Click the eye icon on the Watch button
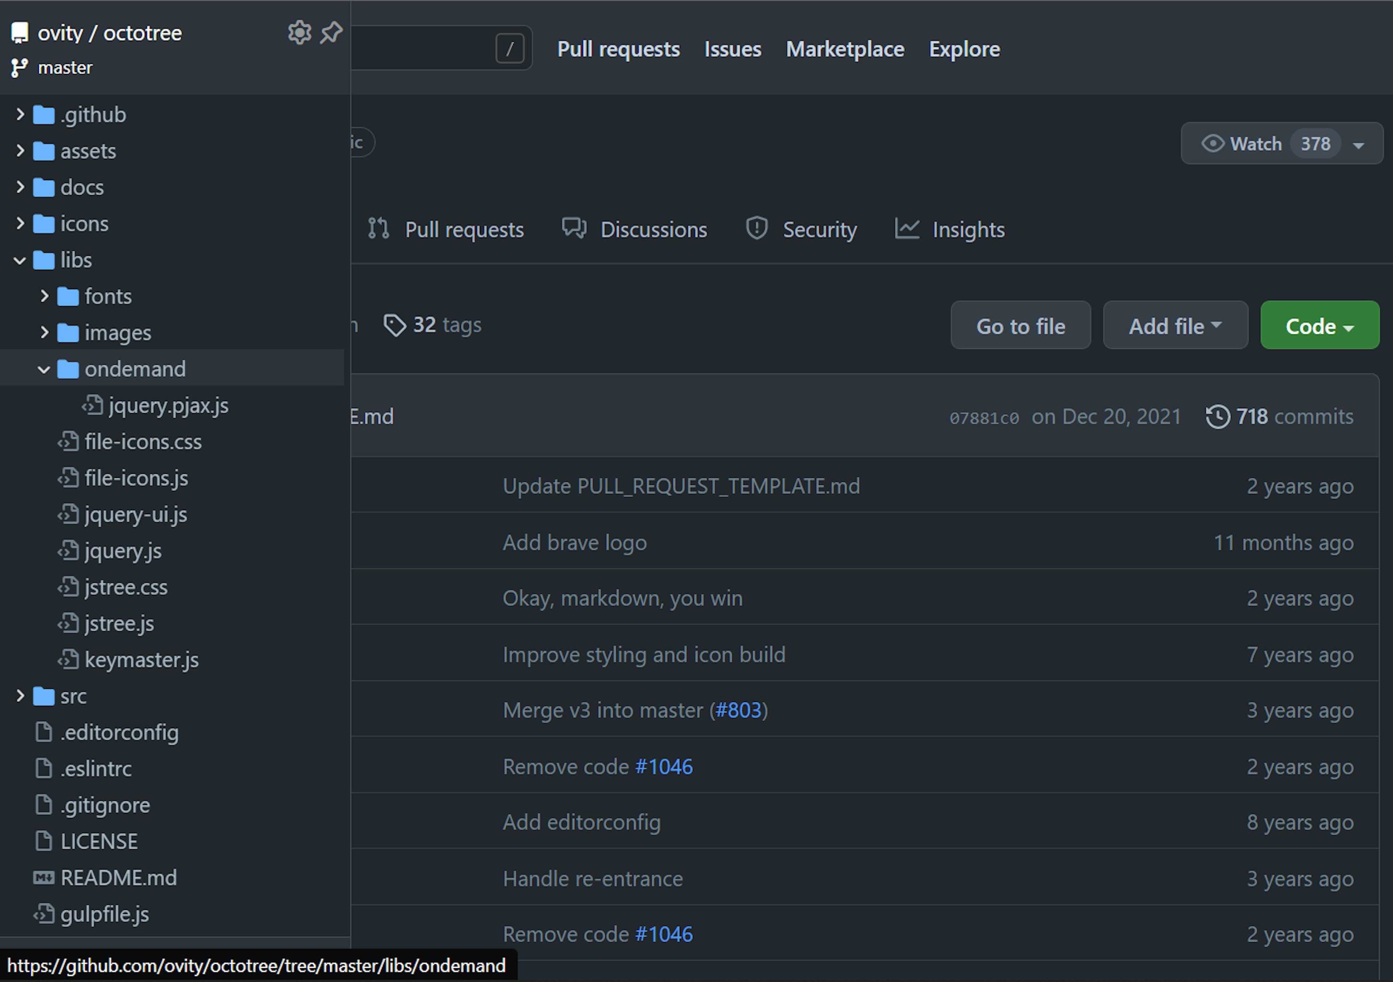Screen dimensions: 1393x982 pyautogui.click(x=1213, y=144)
